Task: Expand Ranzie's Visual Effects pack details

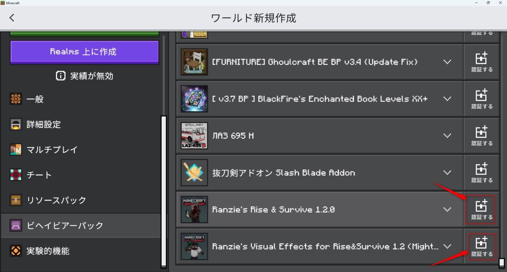Action: pos(447,246)
